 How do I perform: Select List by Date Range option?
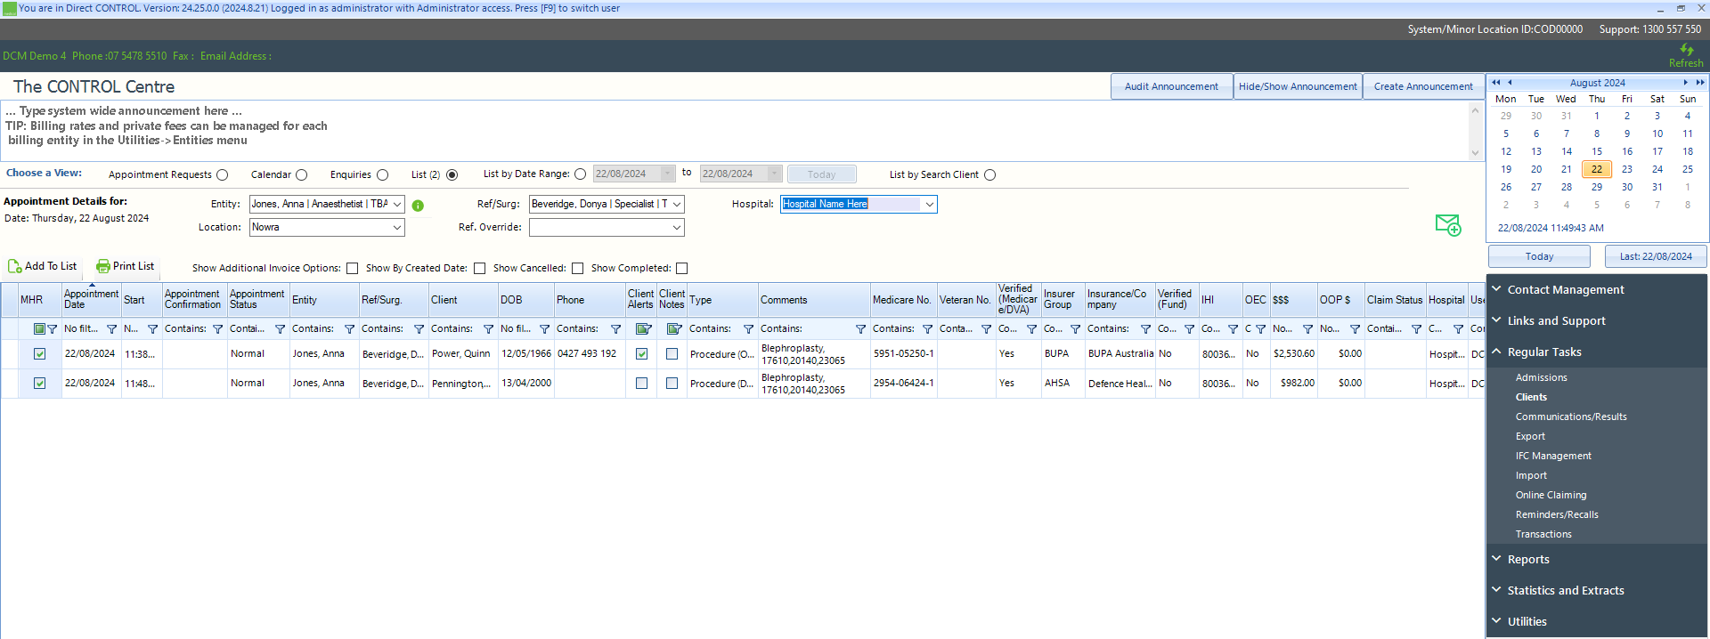coord(581,174)
